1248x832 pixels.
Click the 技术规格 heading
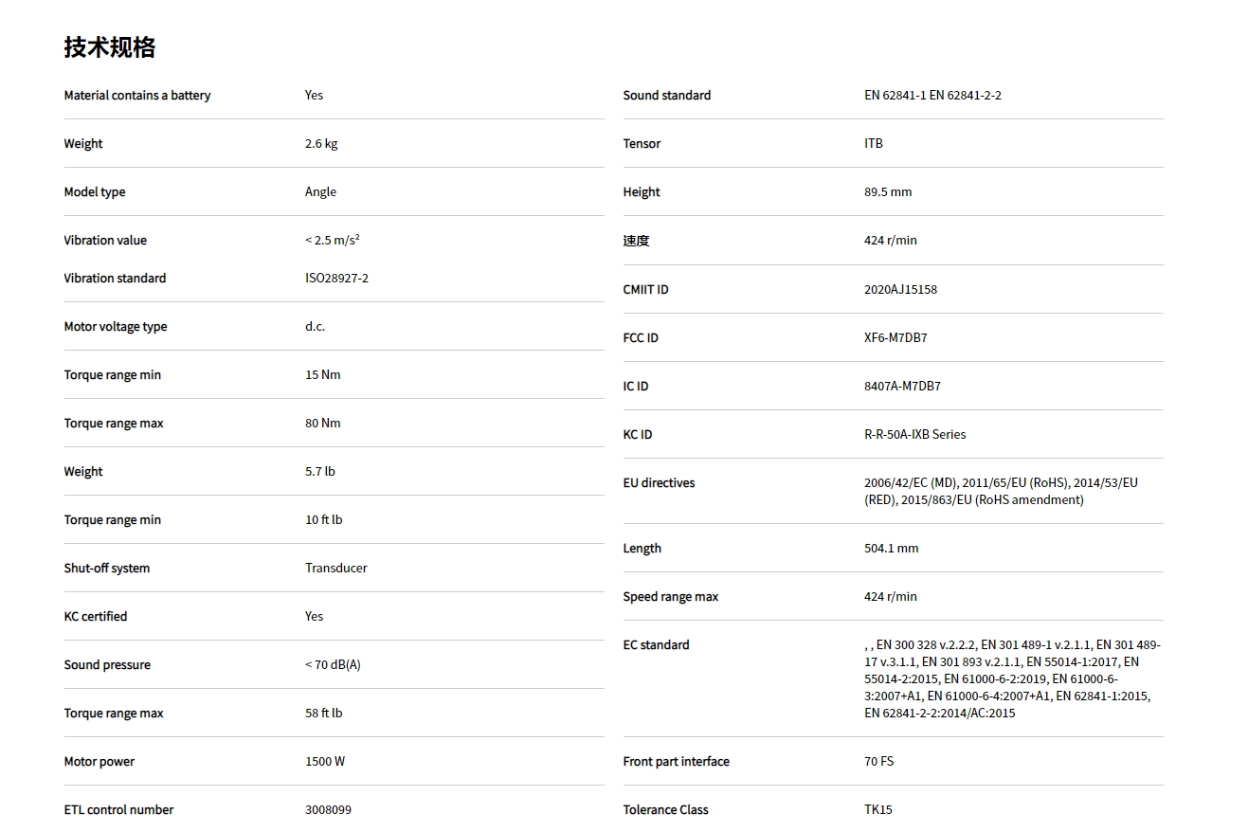(110, 47)
